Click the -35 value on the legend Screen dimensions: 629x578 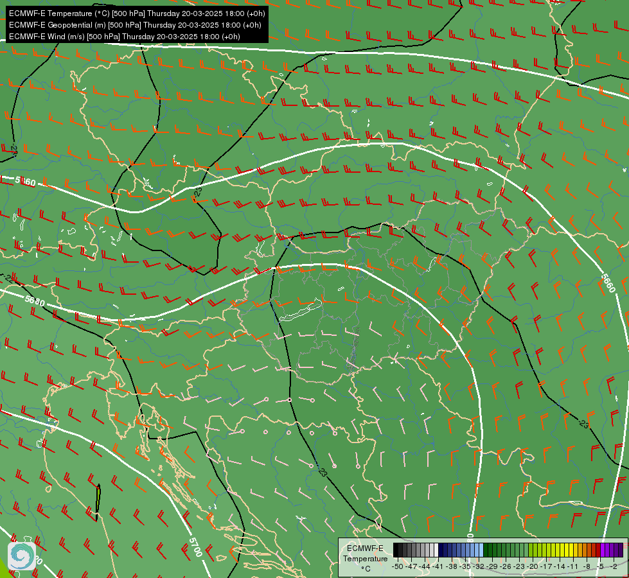(x=465, y=566)
